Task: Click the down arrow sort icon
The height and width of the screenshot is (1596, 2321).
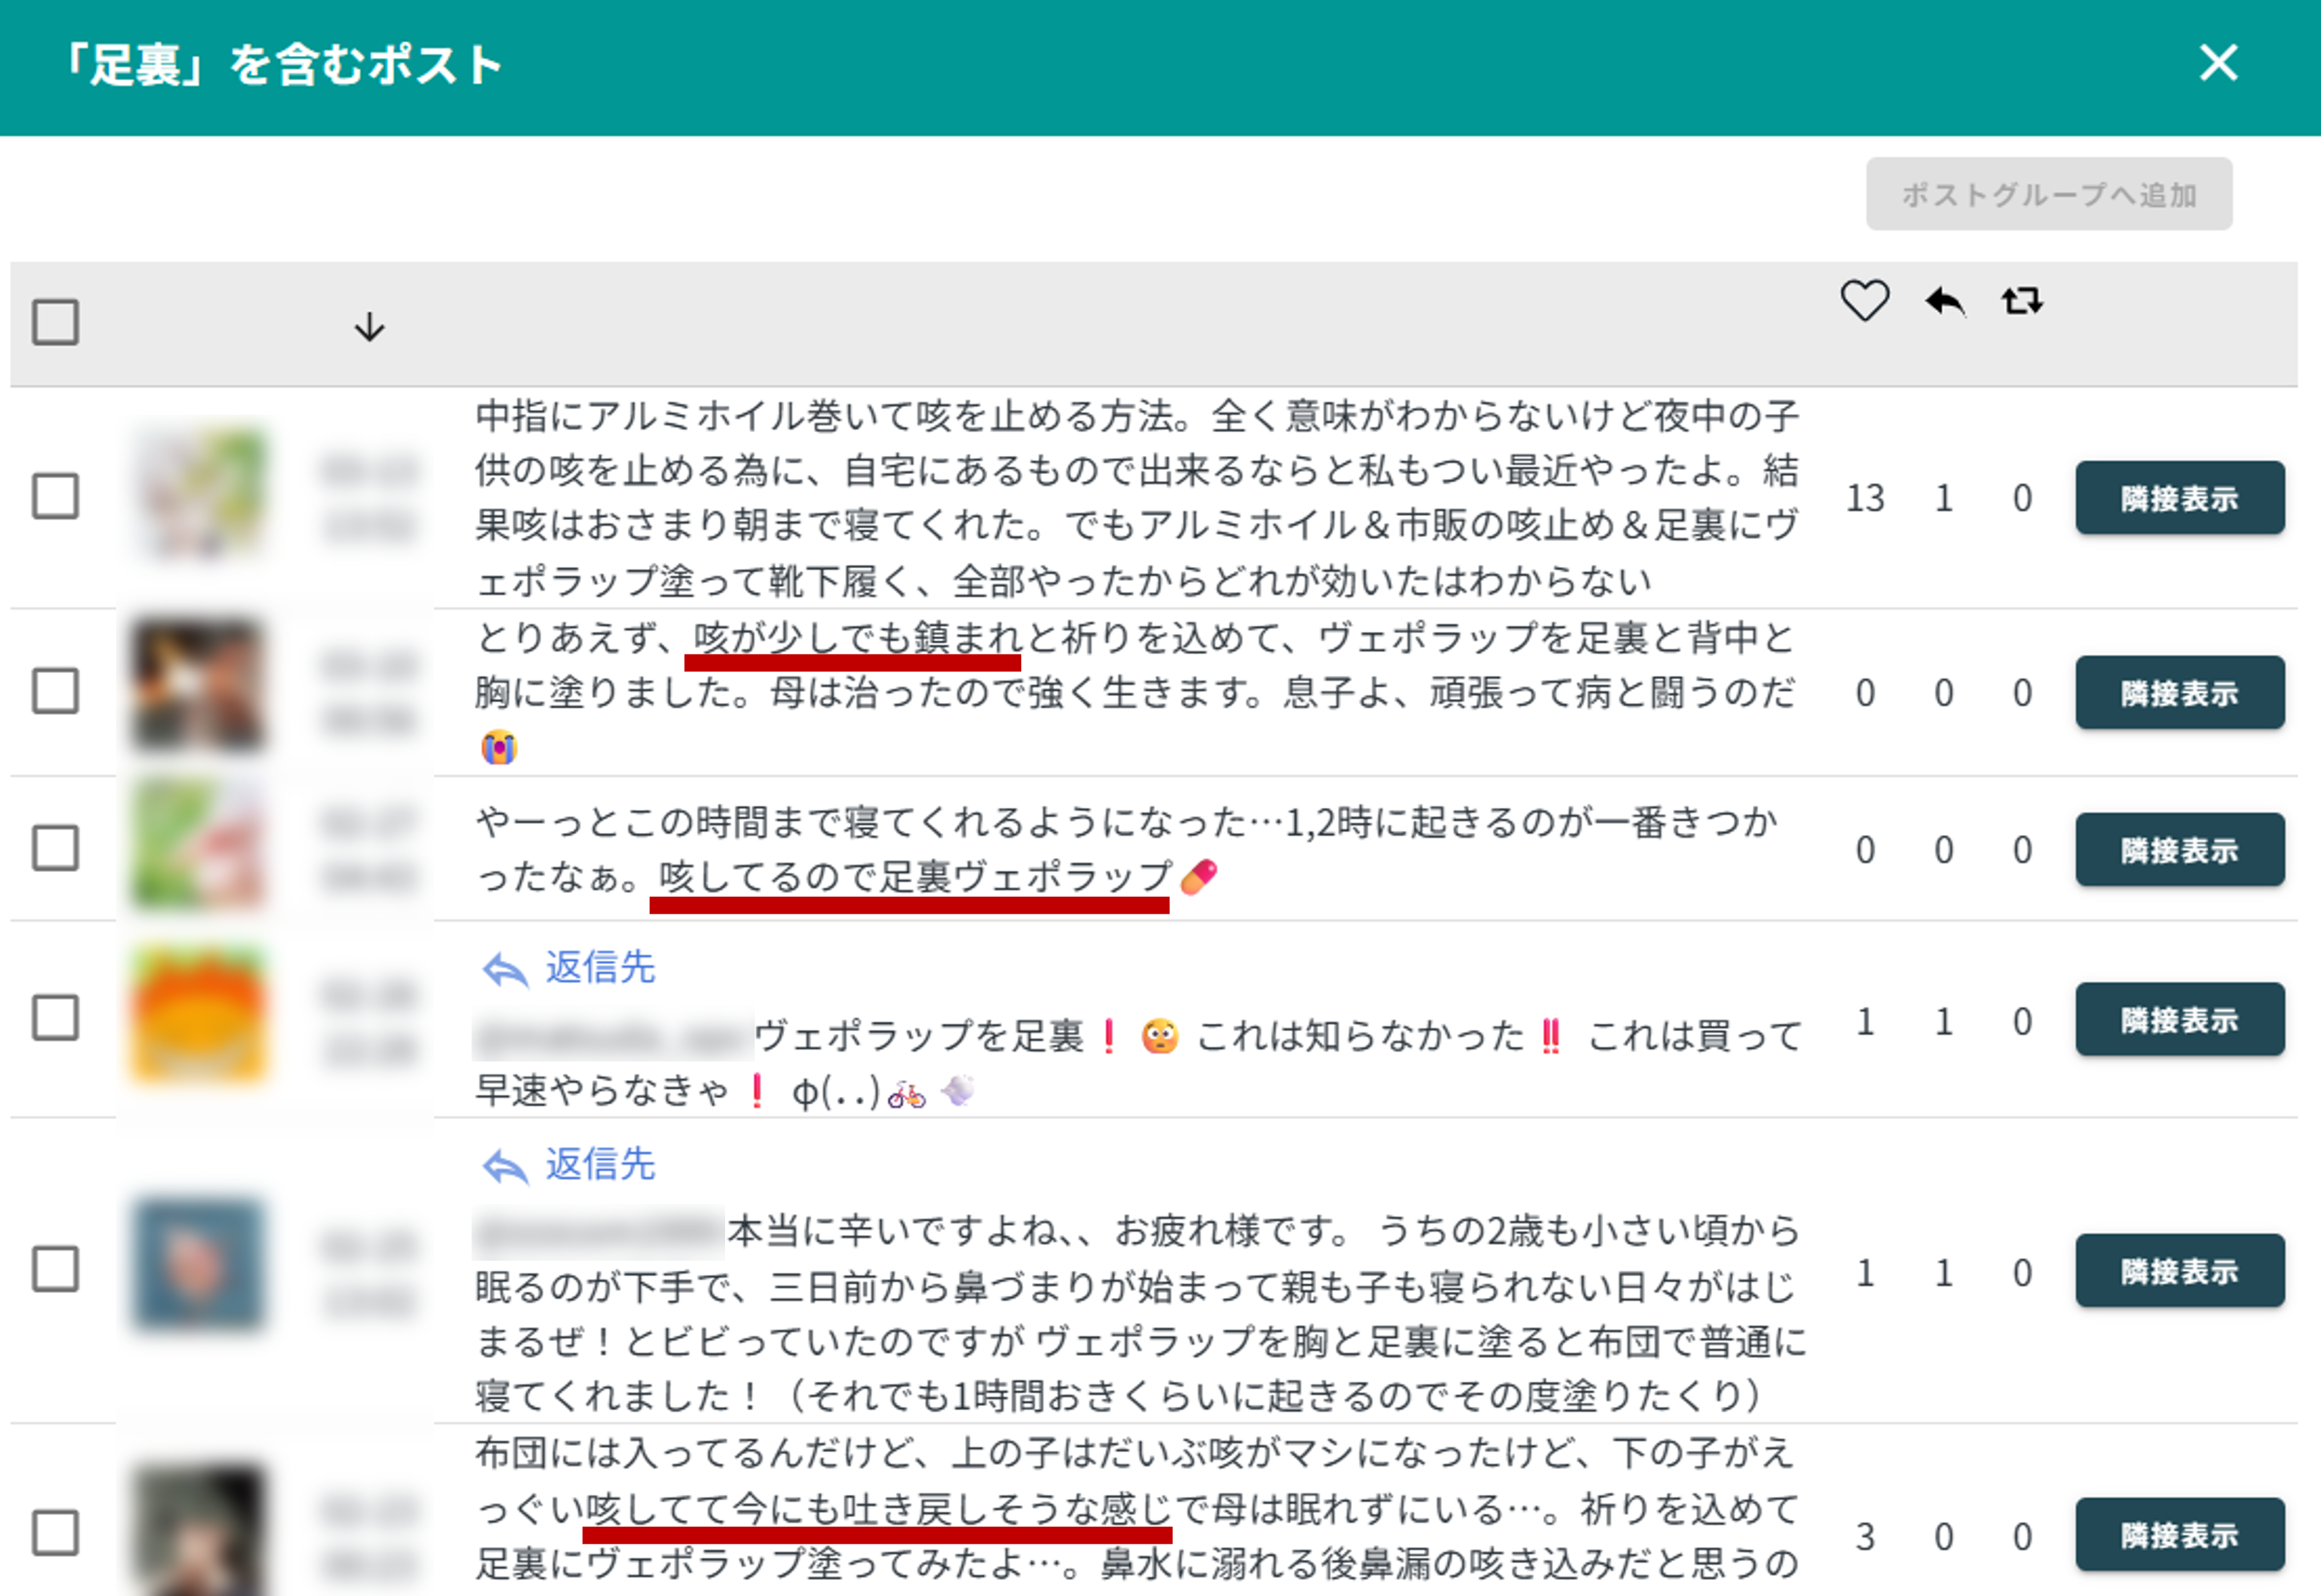Action: (x=369, y=327)
